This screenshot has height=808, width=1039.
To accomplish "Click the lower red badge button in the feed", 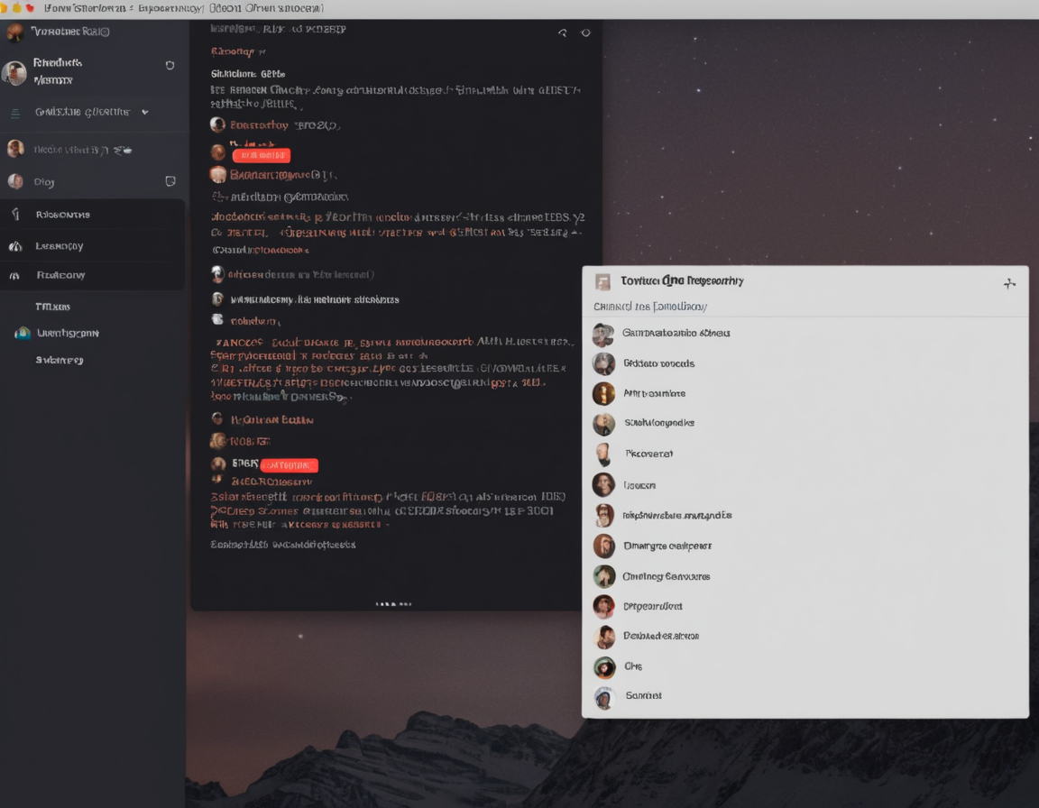I will [289, 465].
